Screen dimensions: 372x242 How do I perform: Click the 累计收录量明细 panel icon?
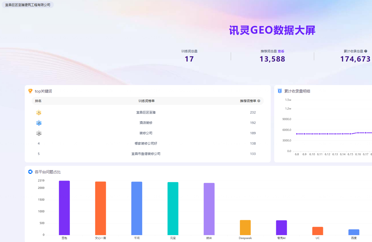coord(280,91)
